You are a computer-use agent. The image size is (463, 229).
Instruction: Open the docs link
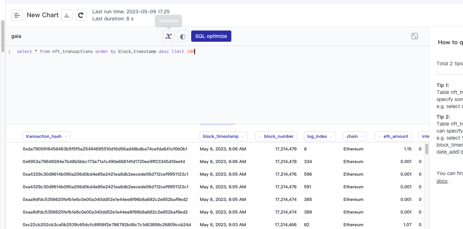(x=442, y=181)
